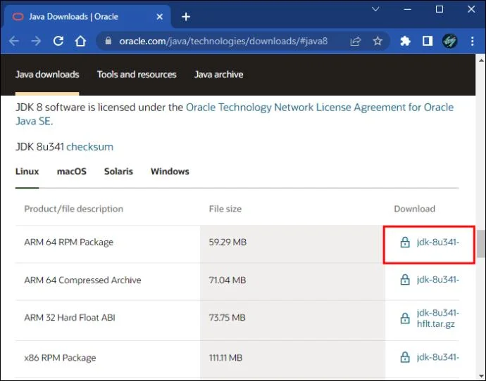Toggle the browser side panel
The image size is (486, 381).
click(428, 41)
